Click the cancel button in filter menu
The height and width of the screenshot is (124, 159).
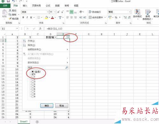(x=62, y=106)
